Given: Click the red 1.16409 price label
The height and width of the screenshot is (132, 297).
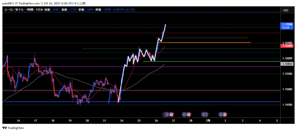Looking at the screenshot, I should (x=287, y=46).
